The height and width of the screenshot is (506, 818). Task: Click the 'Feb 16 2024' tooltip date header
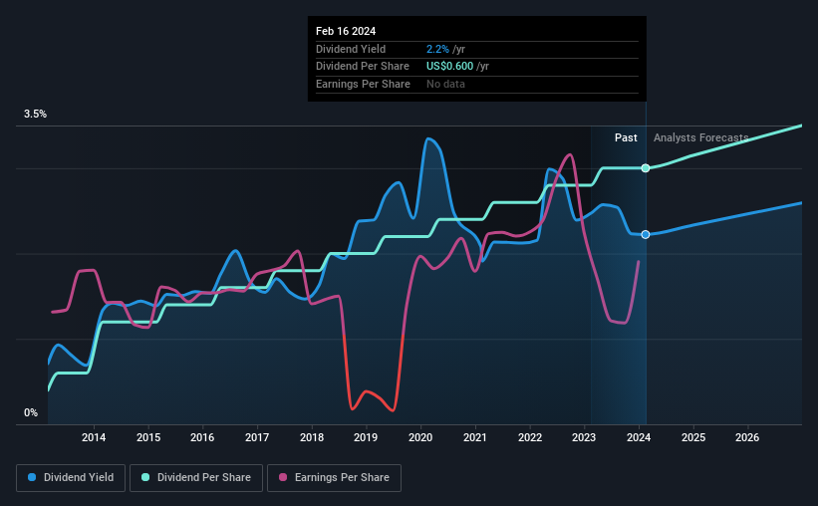click(345, 30)
